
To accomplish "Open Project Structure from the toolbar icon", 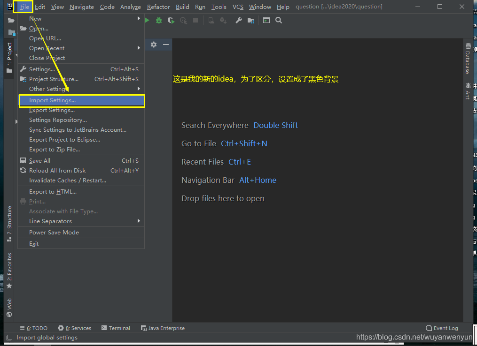I will [251, 20].
